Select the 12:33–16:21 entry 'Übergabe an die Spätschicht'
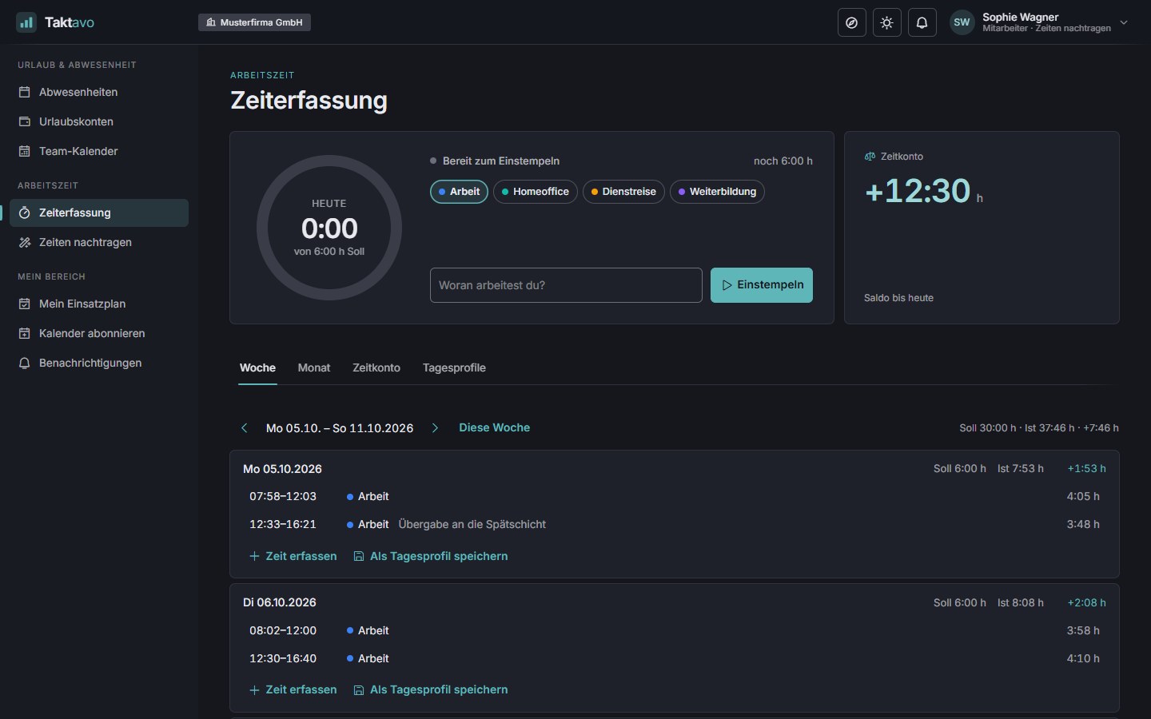This screenshot has height=719, width=1151. [x=675, y=524]
